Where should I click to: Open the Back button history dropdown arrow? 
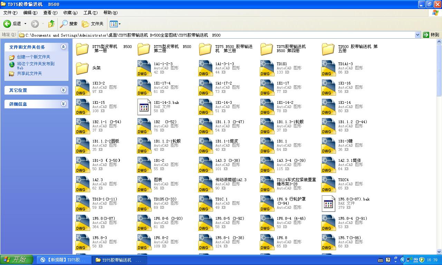[x=25, y=24]
